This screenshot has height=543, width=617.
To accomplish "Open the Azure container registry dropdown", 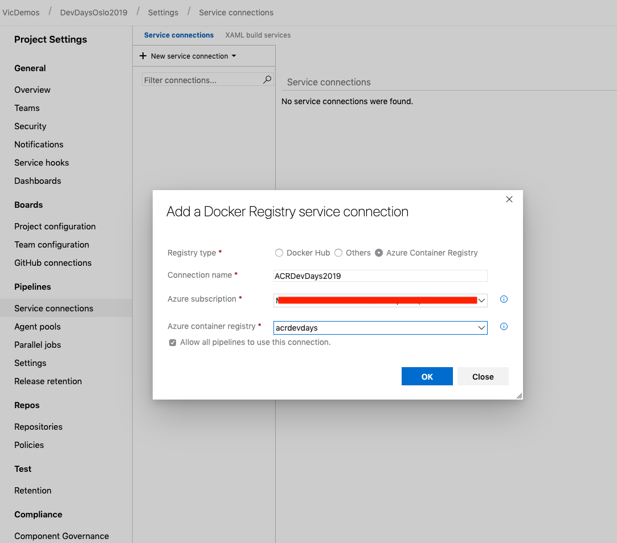I will pos(481,327).
